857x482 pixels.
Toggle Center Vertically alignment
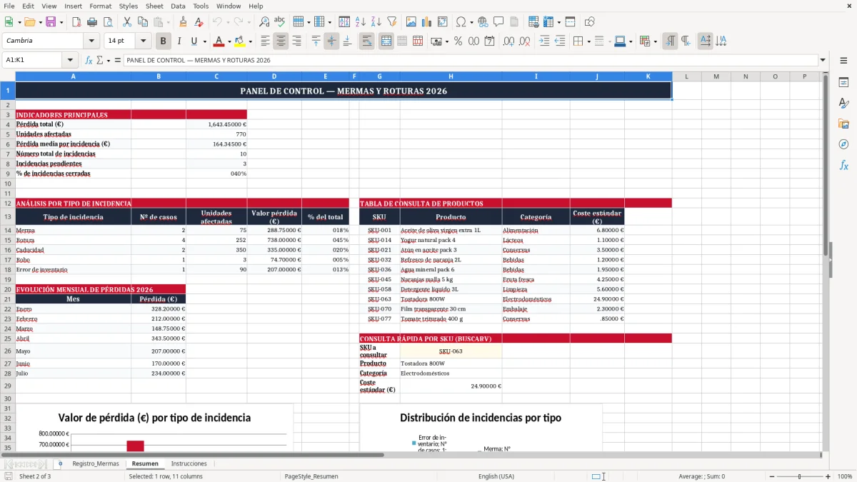[331, 41]
